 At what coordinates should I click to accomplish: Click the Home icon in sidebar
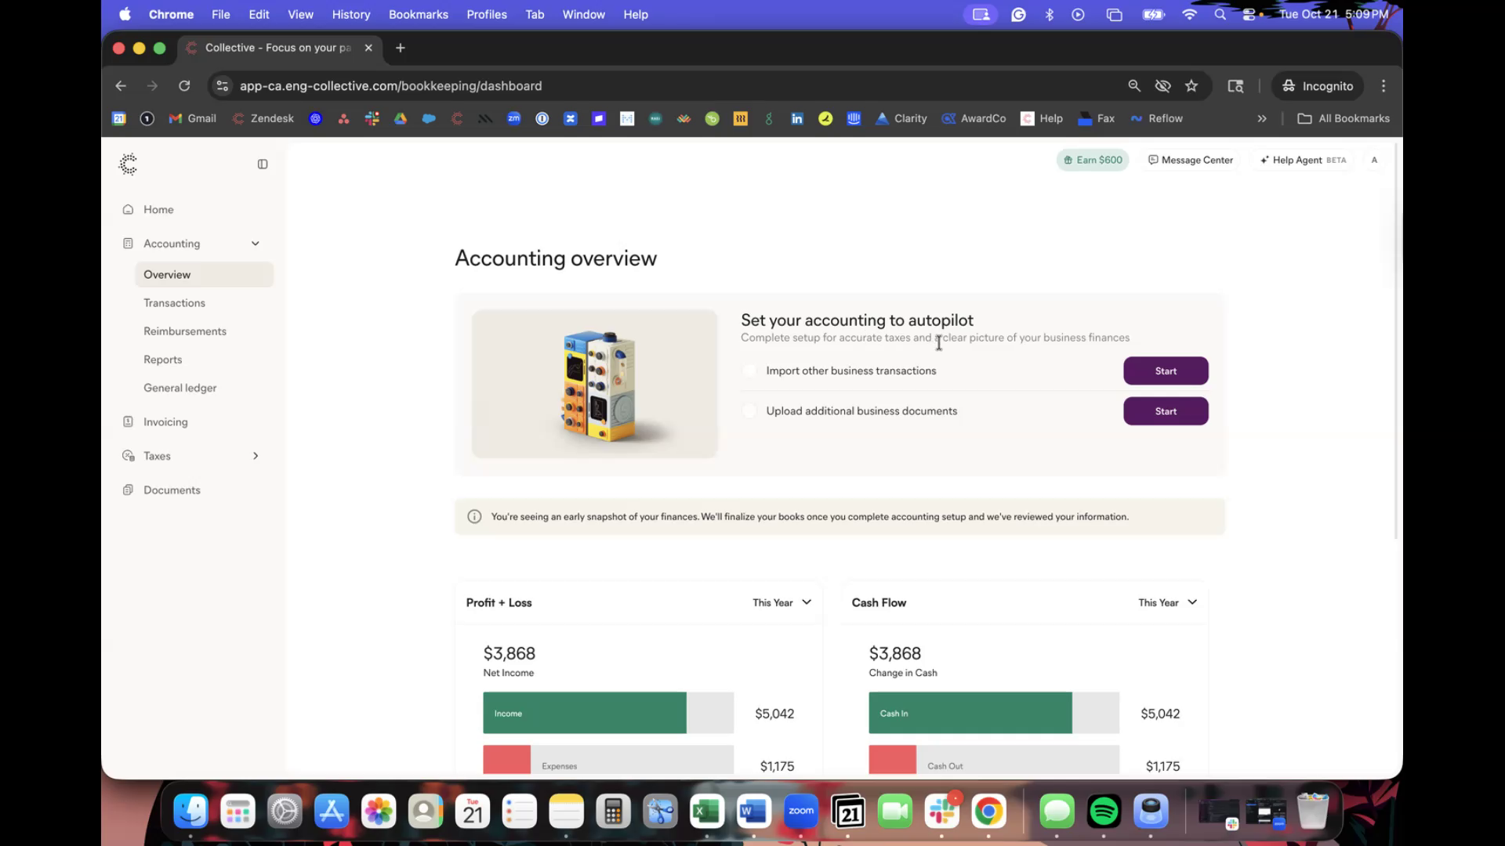coord(129,210)
